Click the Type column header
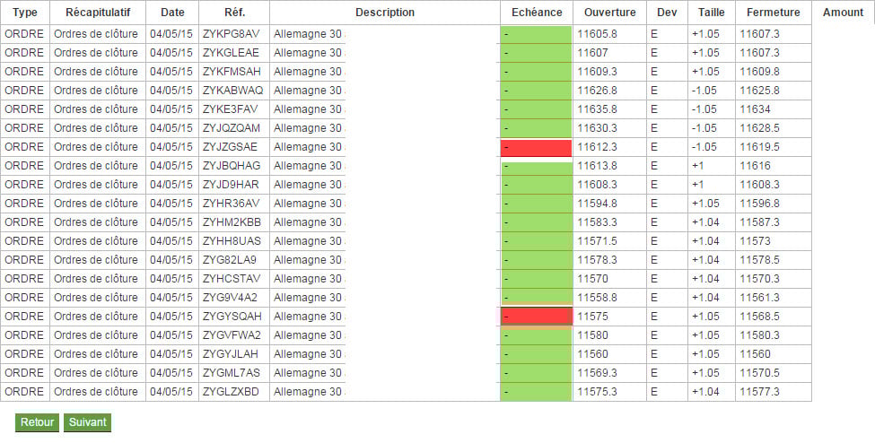The width and height of the screenshot is (875, 443). coord(25,13)
